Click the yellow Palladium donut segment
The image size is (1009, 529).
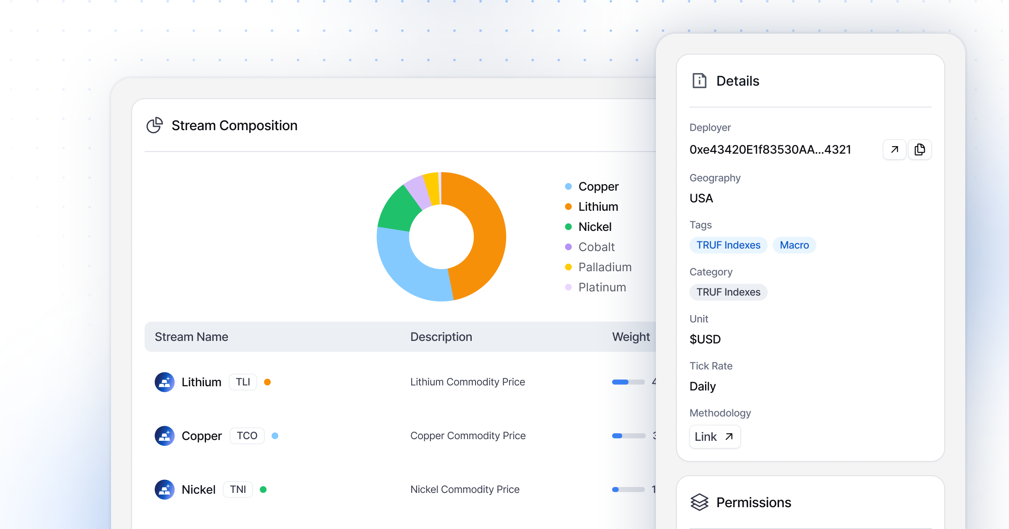tap(432, 188)
